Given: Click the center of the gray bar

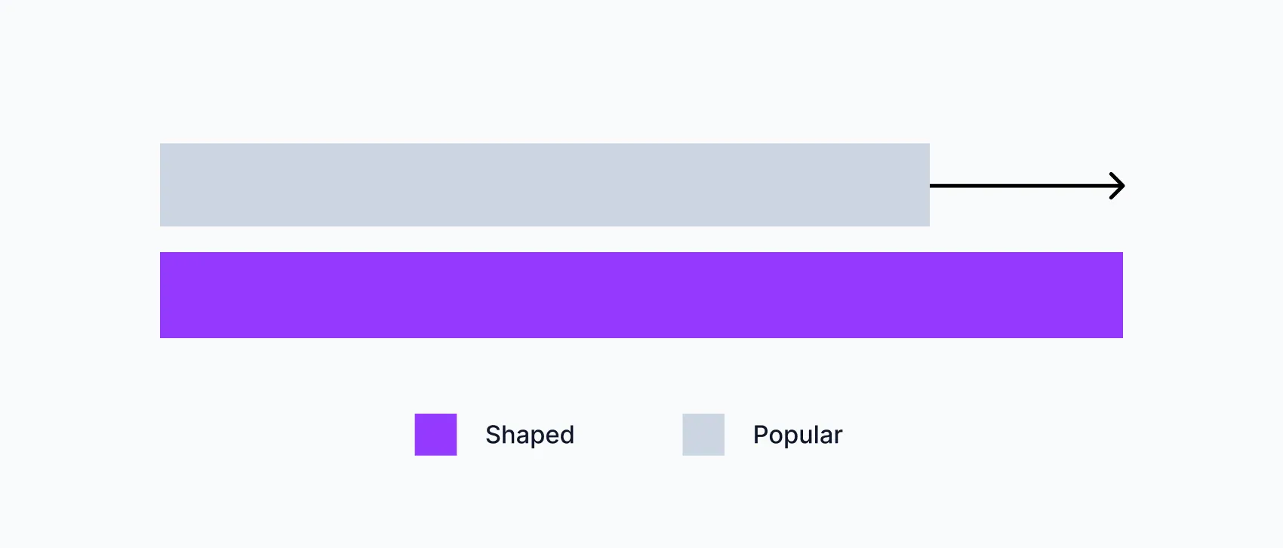Looking at the screenshot, I should point(545,185).
